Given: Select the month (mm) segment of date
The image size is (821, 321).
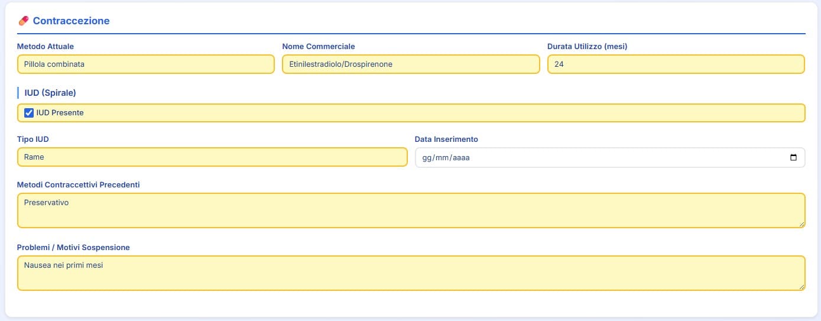Looking at the screenshot, I should point(443,158).
